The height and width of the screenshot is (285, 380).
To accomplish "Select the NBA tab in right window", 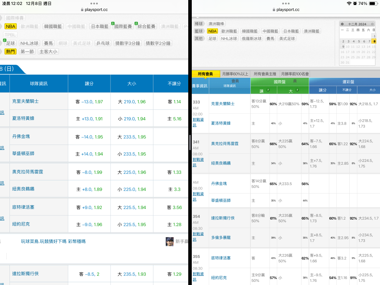I will tap(212, 31).
